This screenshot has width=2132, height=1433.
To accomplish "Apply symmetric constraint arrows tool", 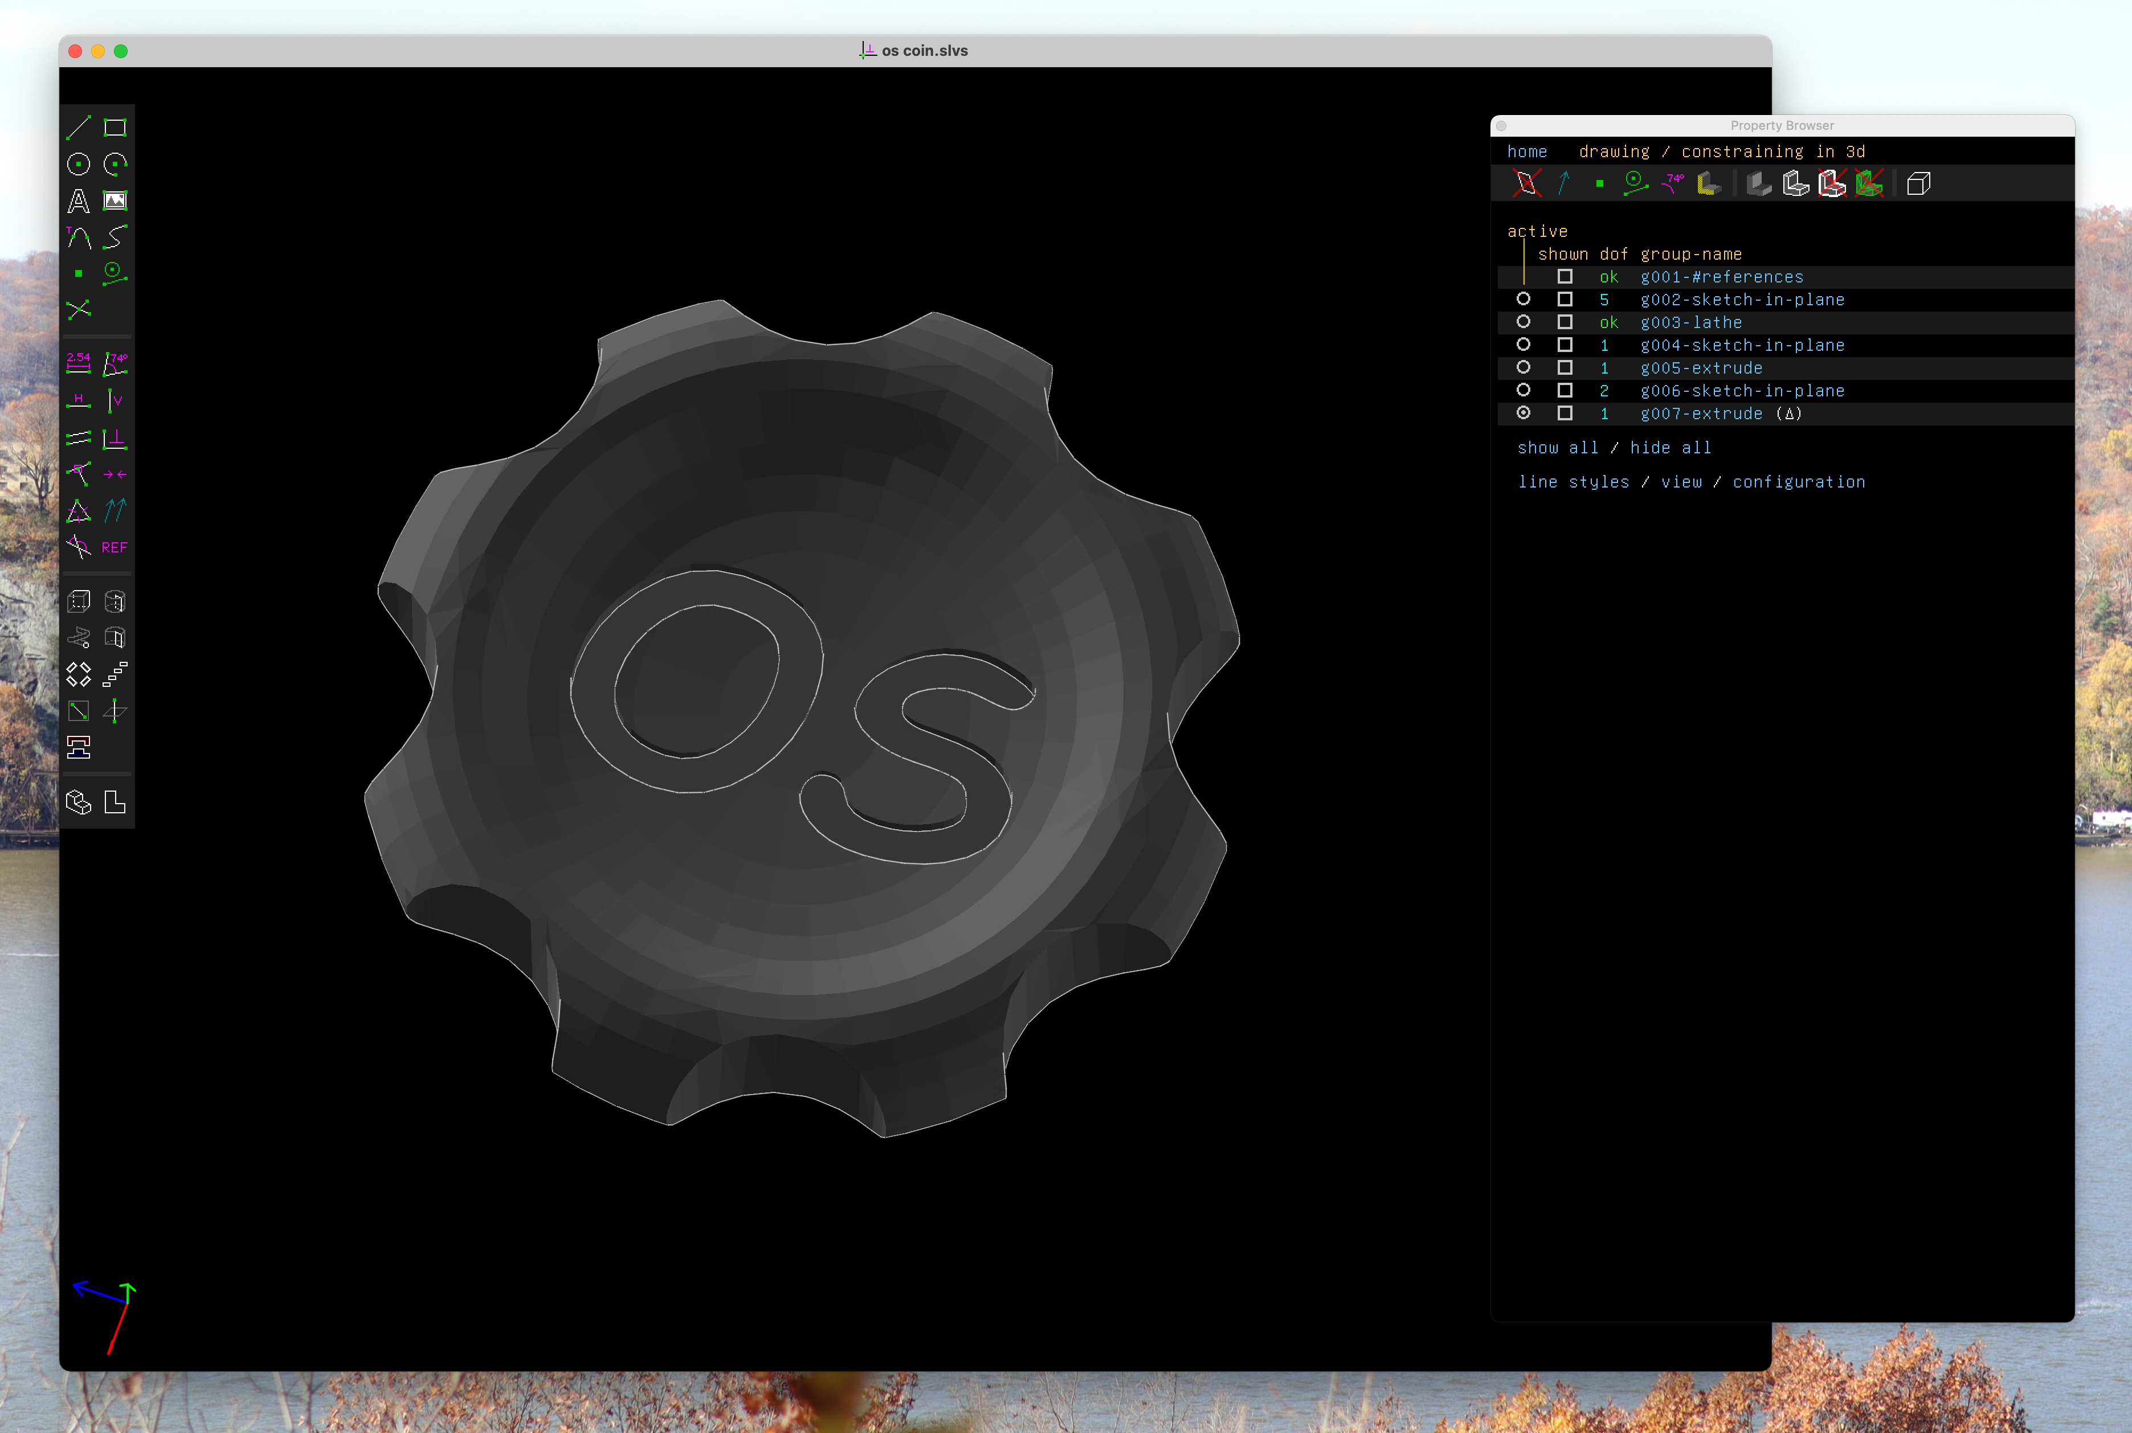I will click(115, 474).
